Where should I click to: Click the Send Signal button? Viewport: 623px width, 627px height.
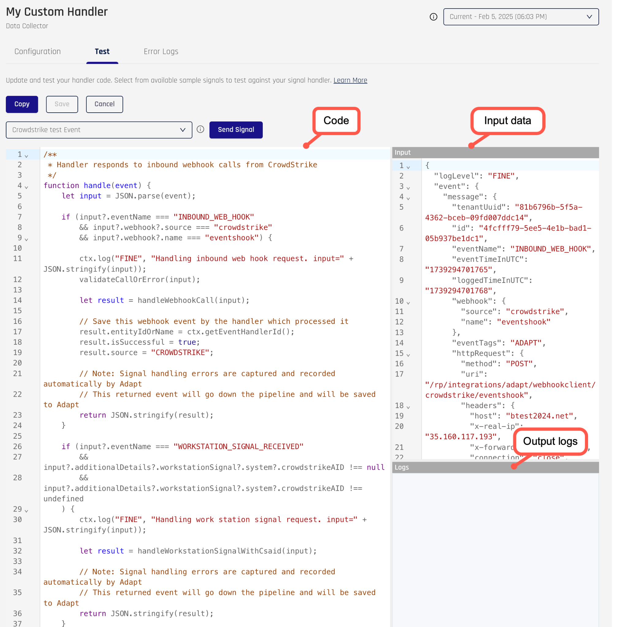coord(236,130)
